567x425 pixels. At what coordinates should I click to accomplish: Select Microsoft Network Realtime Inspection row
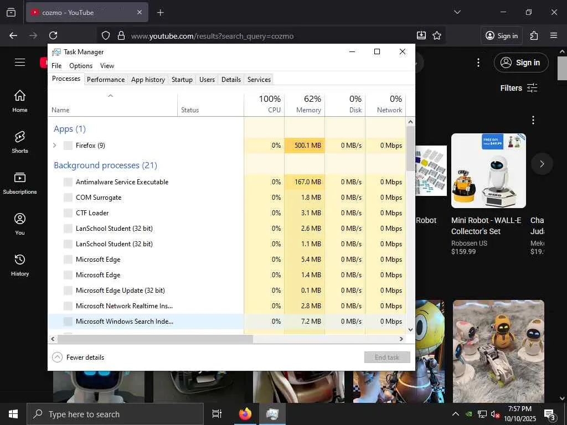[x=226, y=305]
